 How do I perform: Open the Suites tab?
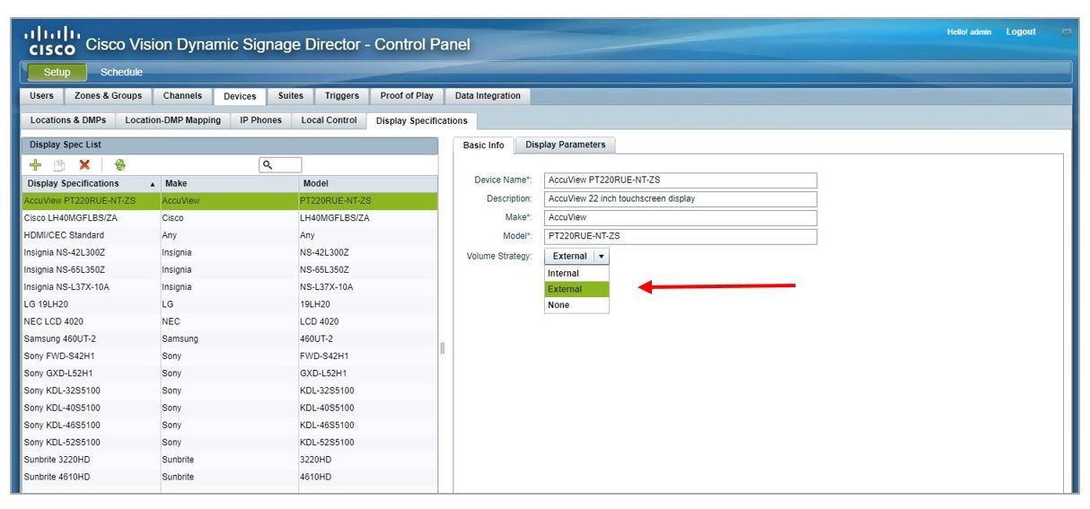pyautogui.click(x=291, y=96)
